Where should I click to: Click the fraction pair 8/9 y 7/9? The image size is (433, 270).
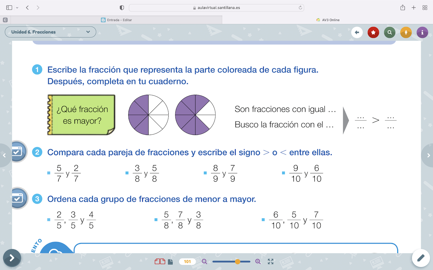click(224, 173)
